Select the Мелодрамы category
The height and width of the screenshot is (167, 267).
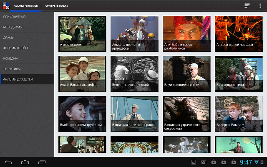pyautogui.click(x=27, y=27)
